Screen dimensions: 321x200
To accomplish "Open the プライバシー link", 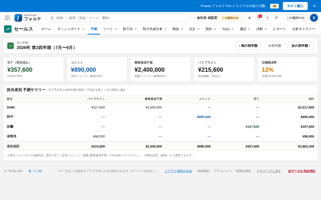I will [x=223, y=171].
